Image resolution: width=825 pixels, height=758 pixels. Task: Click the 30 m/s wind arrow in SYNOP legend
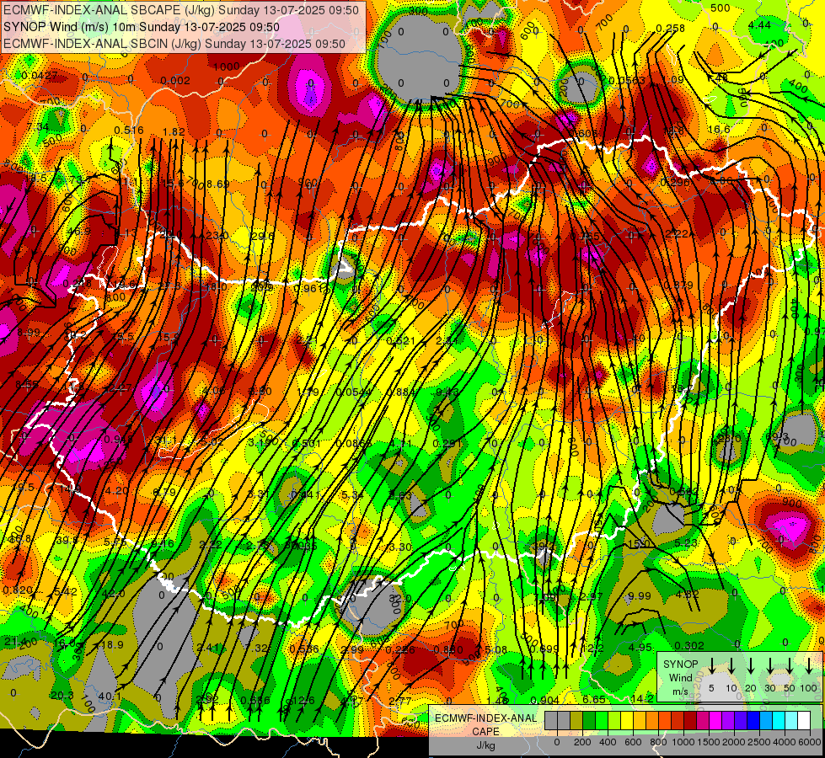(770, 665)
